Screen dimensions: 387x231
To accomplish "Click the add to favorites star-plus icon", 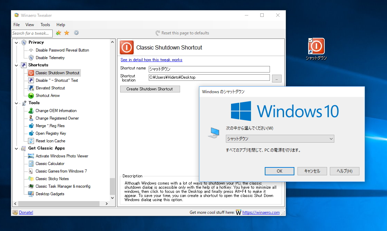I will click(59, 33).
